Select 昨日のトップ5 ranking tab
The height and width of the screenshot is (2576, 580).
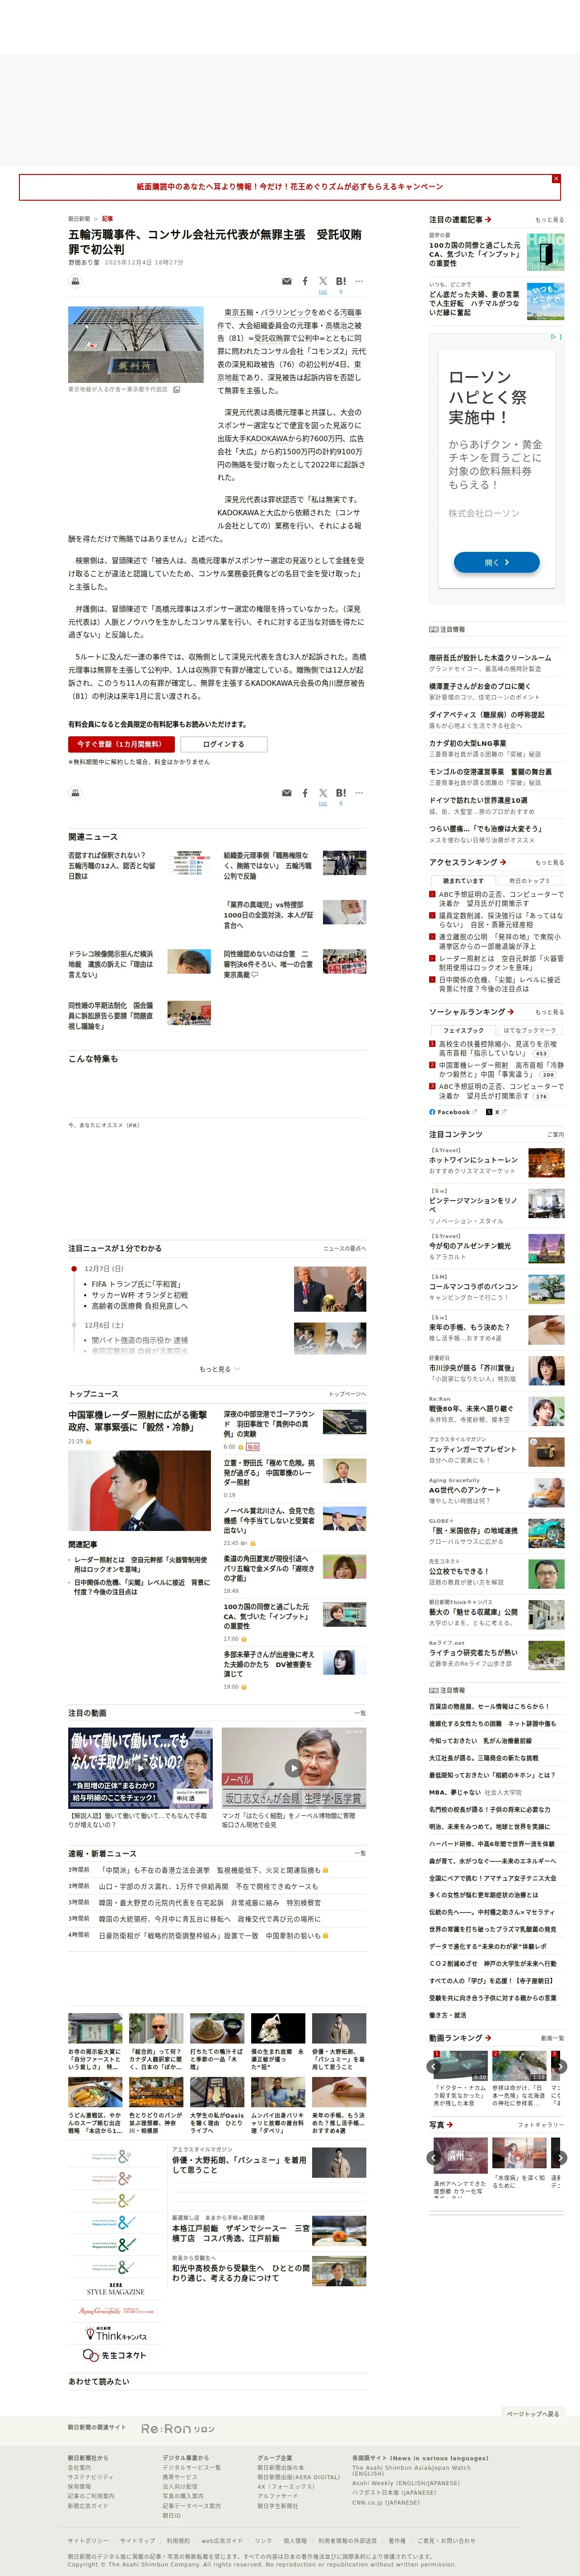(x=529, y=881)
